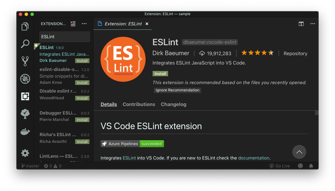Viewport: 335px width, 191px height.
Task: Click the download count 19,912,283
Action: (215, 53)
